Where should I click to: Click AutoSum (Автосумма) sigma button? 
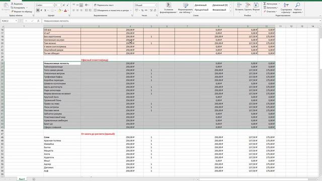pos(270,4)
